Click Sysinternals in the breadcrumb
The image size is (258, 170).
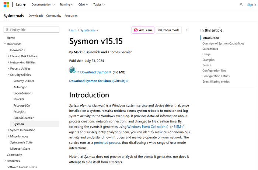coord(88,30)
